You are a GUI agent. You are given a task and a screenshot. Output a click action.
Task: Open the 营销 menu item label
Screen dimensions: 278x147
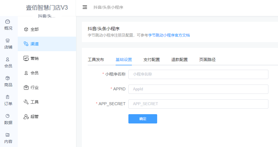[34, 58]
